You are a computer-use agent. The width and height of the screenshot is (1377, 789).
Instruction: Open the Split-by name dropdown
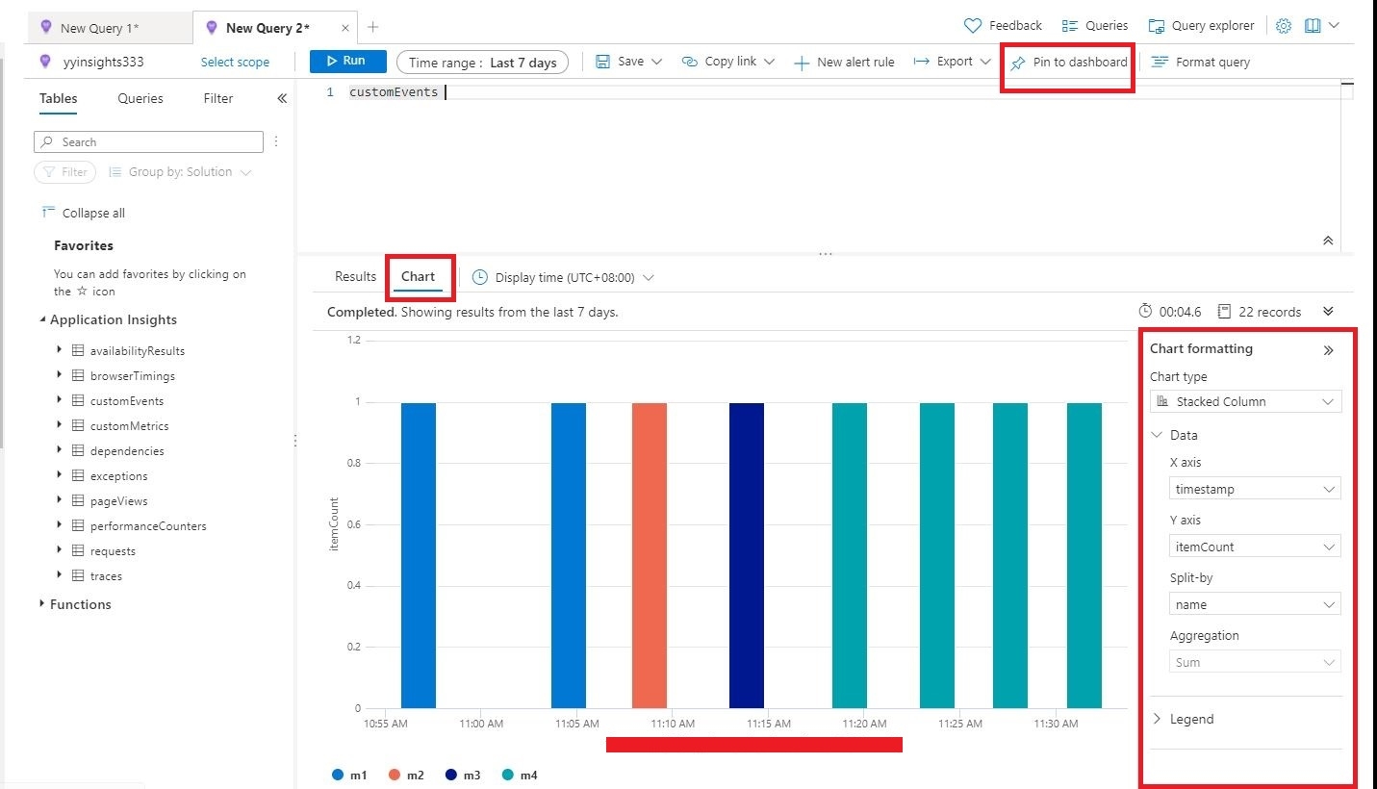point(1256,604)
